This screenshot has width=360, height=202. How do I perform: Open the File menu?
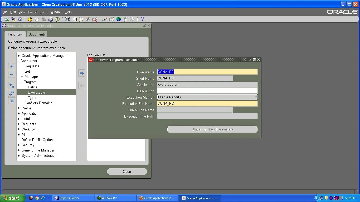[x=5, y=12]
